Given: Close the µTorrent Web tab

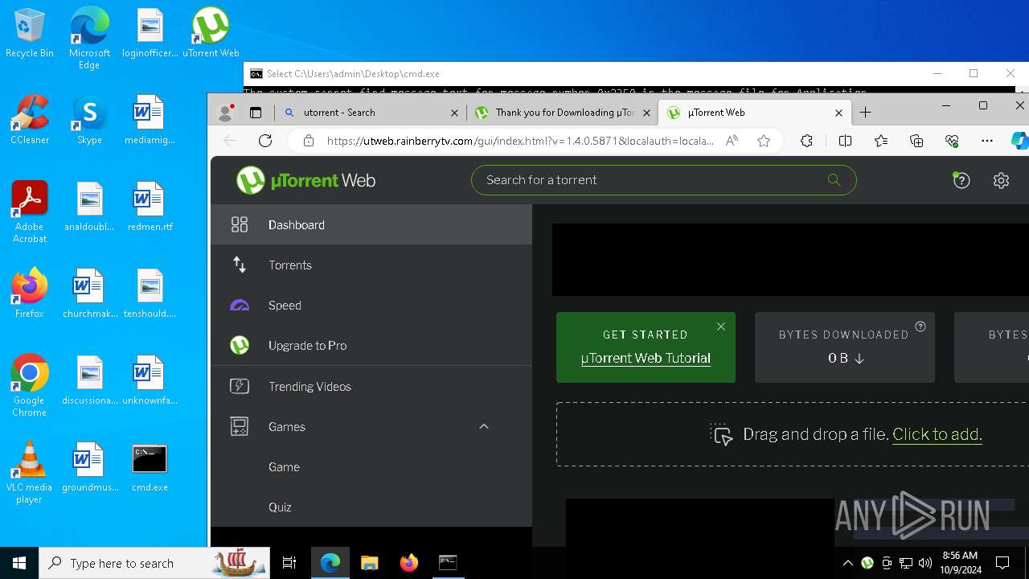Looking at the screenshot, I should [x=838, y=113].
